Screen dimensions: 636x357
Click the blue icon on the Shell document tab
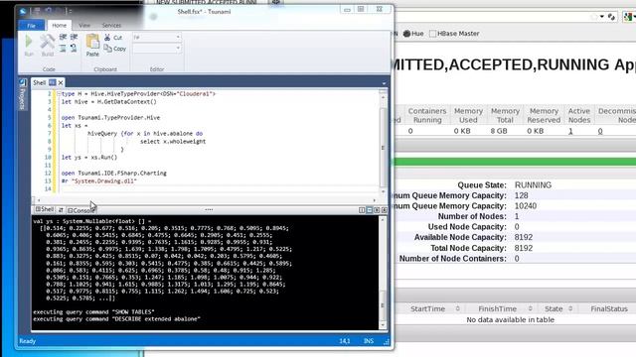click(53, 82)
